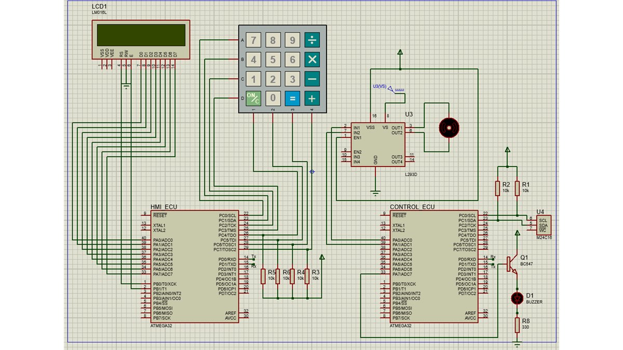
Task: Select resistor R8 330 ohm
Action: click(517, 325)
